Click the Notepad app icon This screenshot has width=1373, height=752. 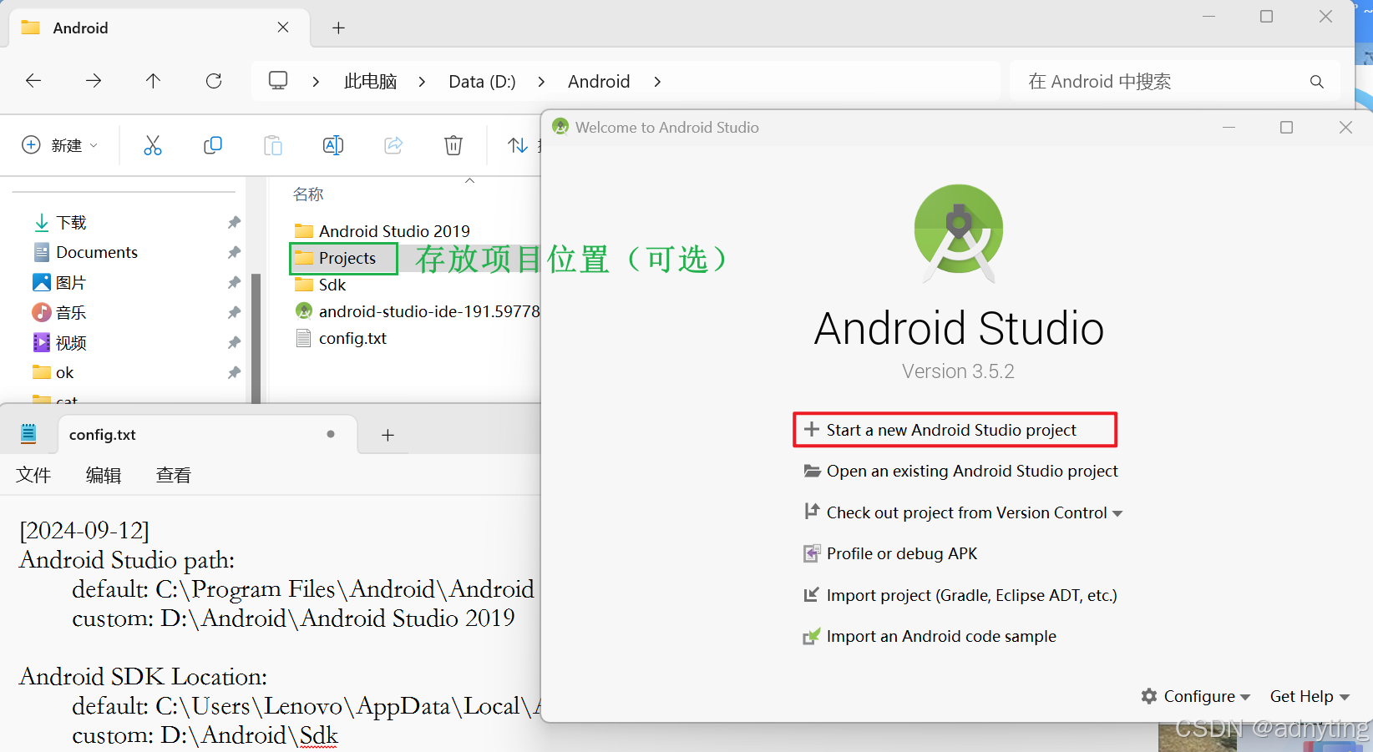[x=28, y=433]
